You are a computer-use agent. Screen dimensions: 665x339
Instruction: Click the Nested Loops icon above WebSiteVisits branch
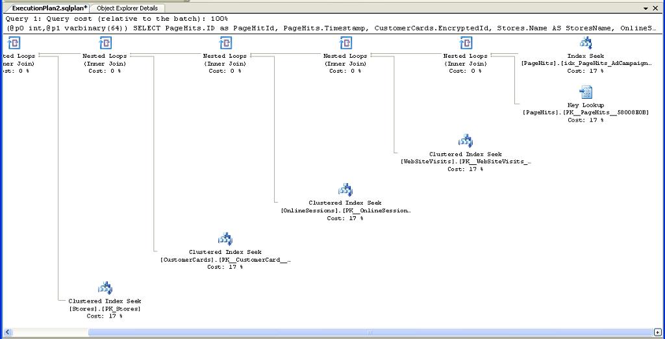(345, 42)
